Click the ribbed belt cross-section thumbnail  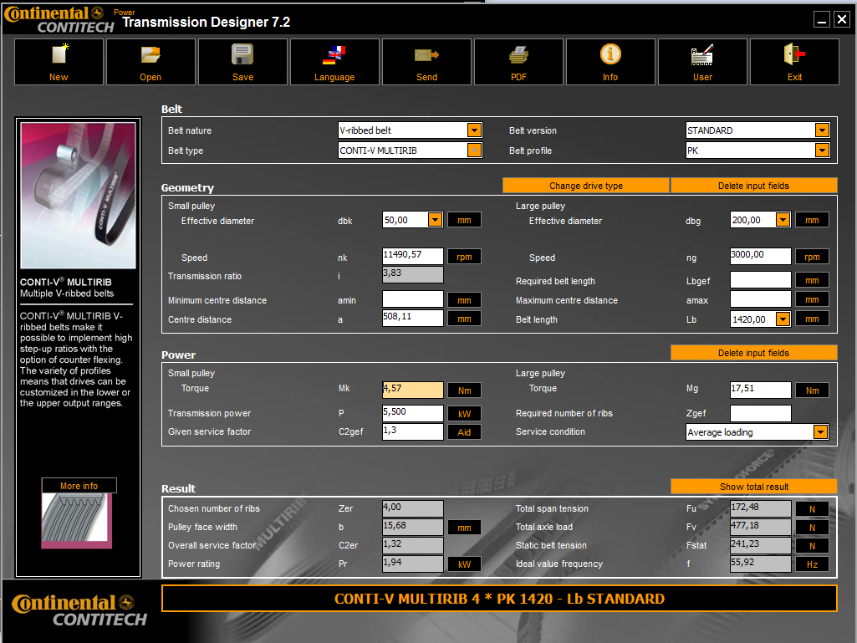[77, 520]
